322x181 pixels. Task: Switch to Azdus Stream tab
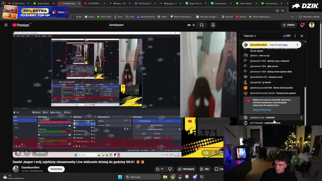43,4
